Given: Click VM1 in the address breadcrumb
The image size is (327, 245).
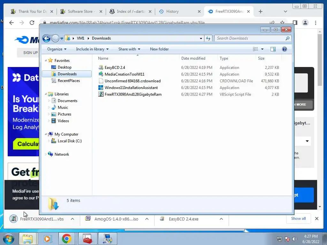Looking at the screenshot, I should (x=80, y=38).
